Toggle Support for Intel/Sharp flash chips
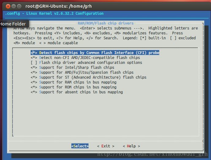 pyautogui.click(x=72, y=68)
